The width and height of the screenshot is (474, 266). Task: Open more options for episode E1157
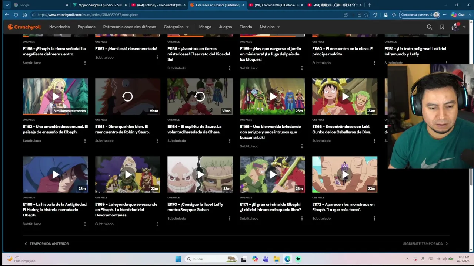(x=157, y=57)
